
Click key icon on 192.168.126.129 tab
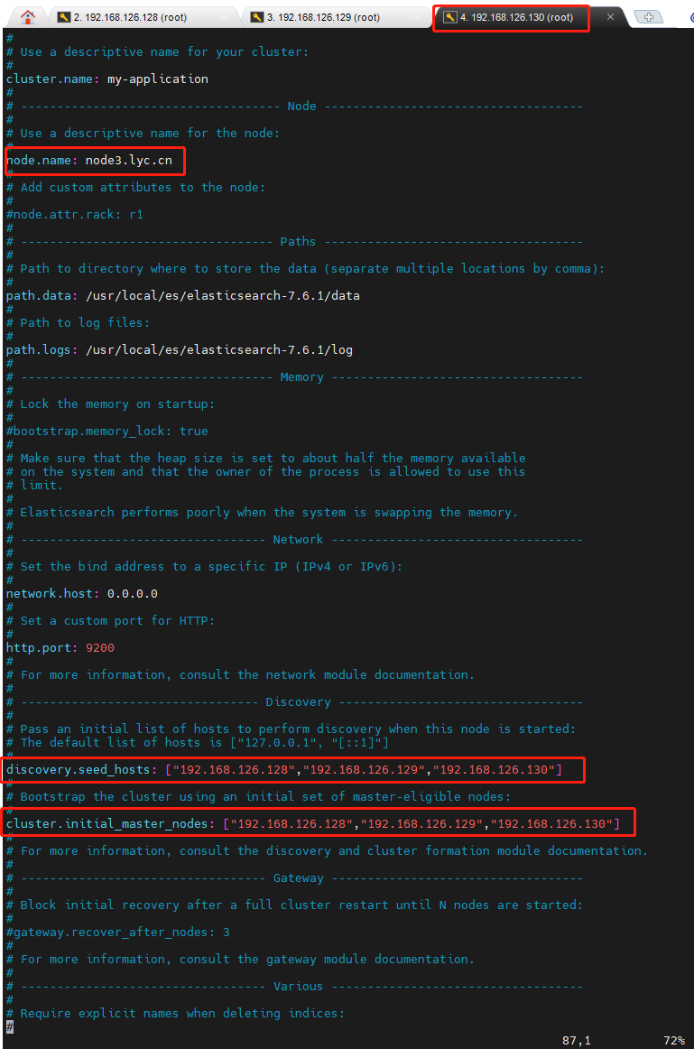point(257,17)
